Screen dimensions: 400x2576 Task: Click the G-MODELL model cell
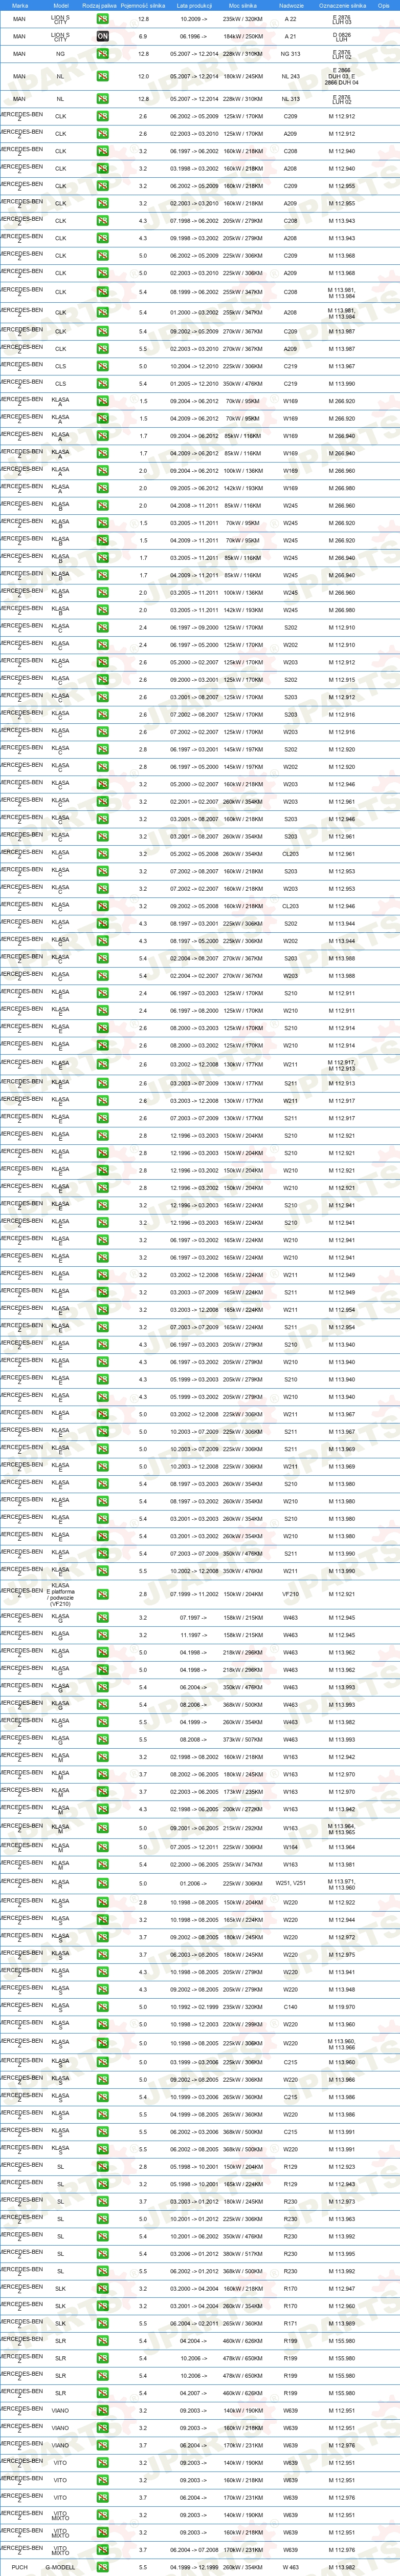point(60,2567)
